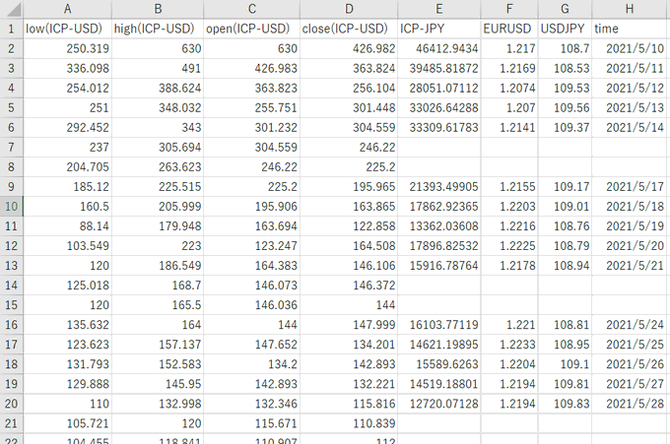670x444 pixels.
Task: Select cell with value 491
Action: (x=158, y=68)
